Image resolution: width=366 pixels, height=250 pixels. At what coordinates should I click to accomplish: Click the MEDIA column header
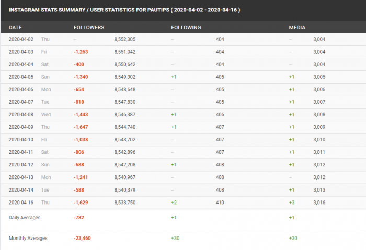297,27
